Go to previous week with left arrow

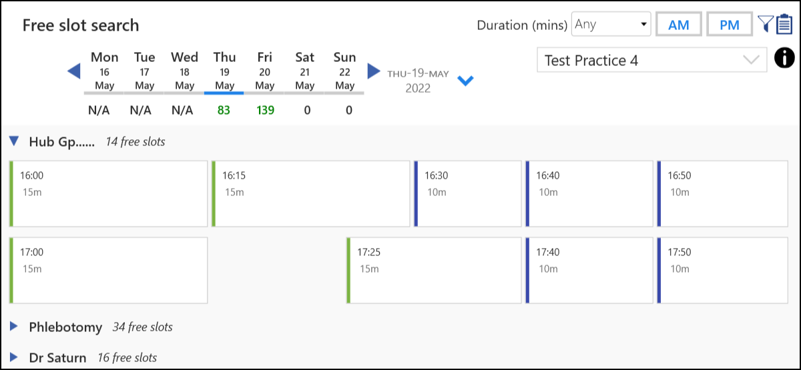(74, 70)
